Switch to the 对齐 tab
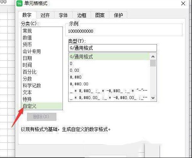The width and height of the screenshot is (192, 158). pos(45,15)
